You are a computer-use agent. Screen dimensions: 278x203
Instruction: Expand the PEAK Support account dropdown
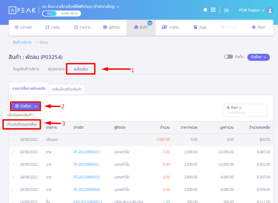click(251, 10)
